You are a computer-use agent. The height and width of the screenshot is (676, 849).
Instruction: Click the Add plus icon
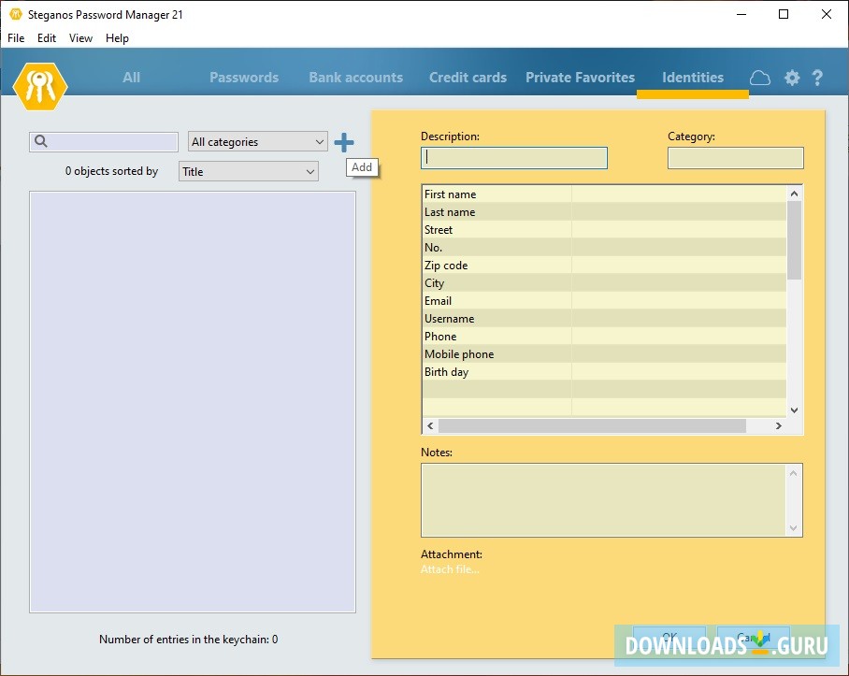pyautogui.click(x=344, y=142)
